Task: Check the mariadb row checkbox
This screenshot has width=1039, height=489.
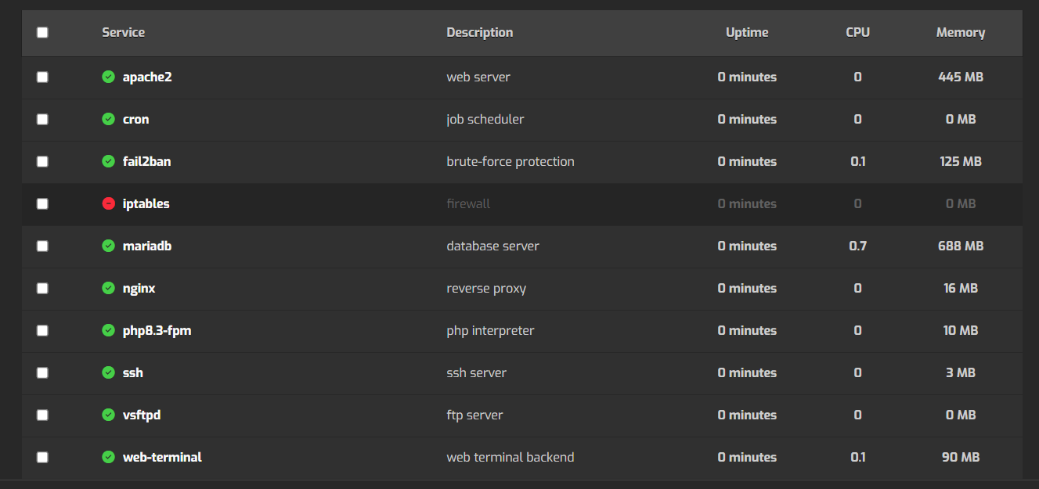Action: (42, 246)
